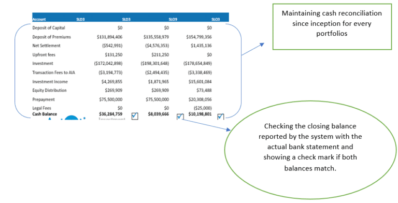Click the arrow pointing to the oval callout

[x=206, y=125]
